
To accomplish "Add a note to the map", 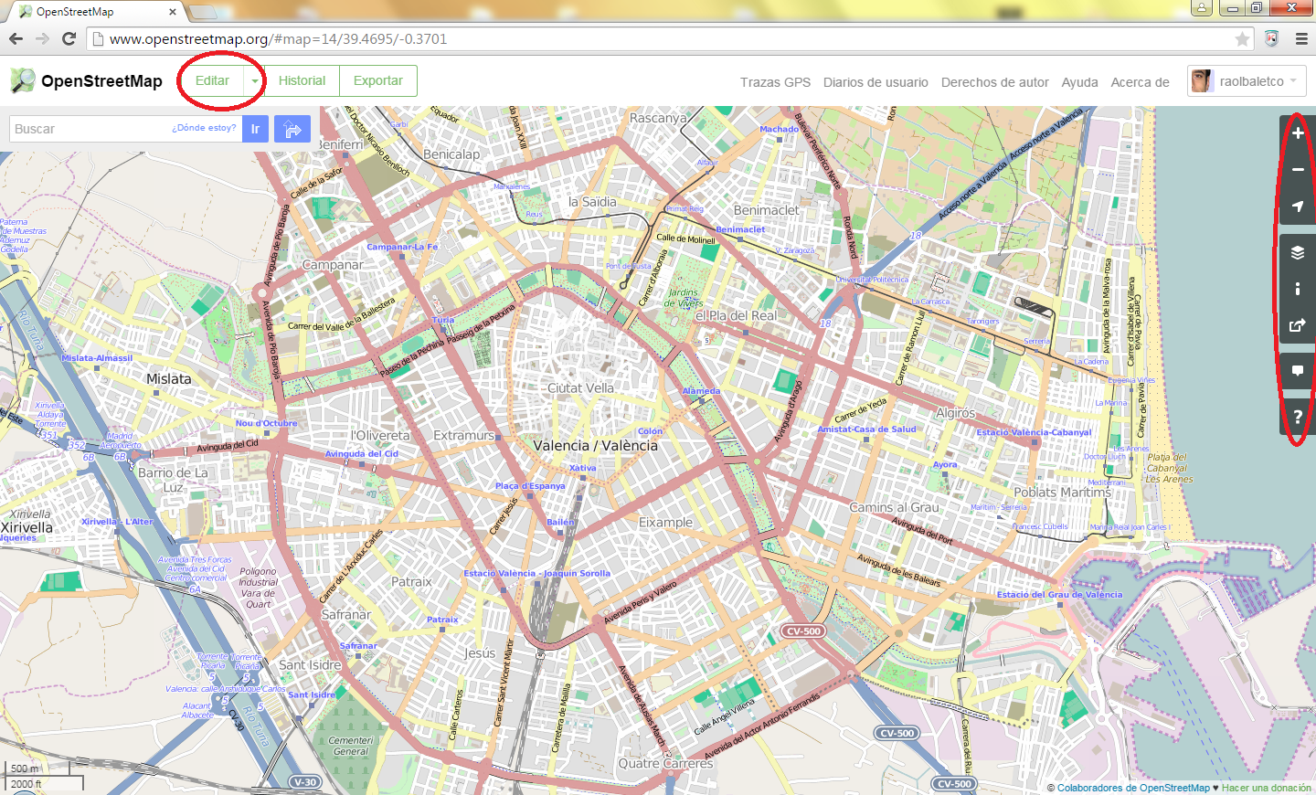I will point(1298,371).
